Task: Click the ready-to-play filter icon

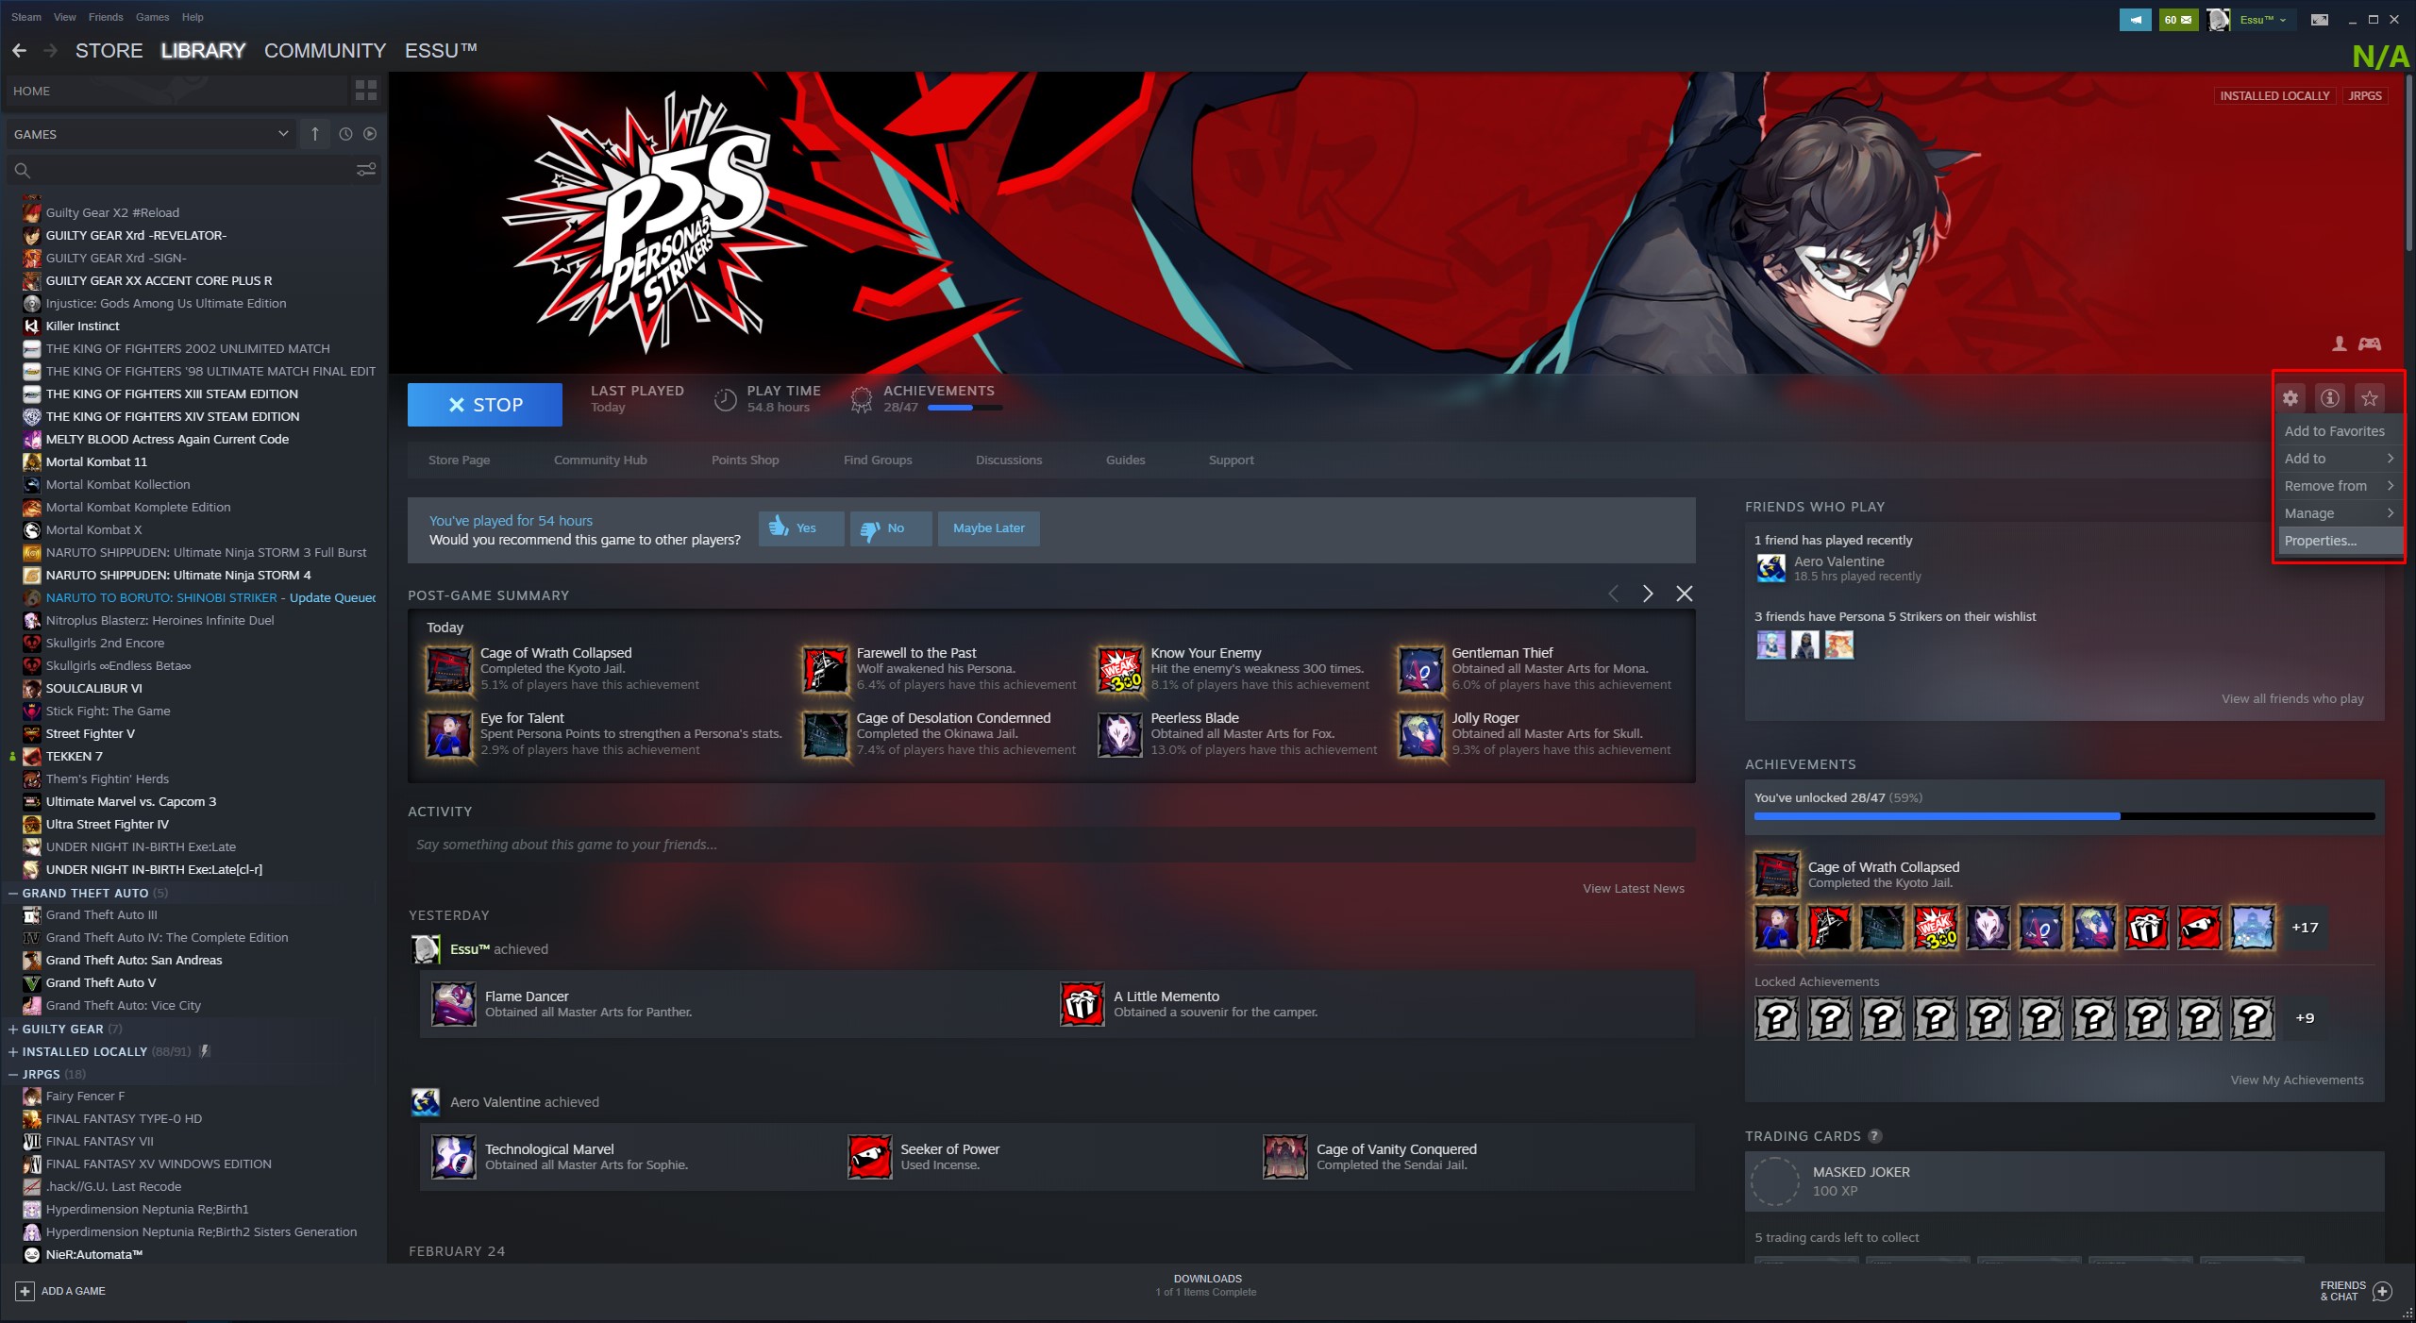Action: tap(370, 134)
